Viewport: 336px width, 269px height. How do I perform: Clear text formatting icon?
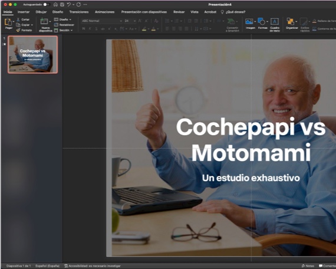coord(156,21)
